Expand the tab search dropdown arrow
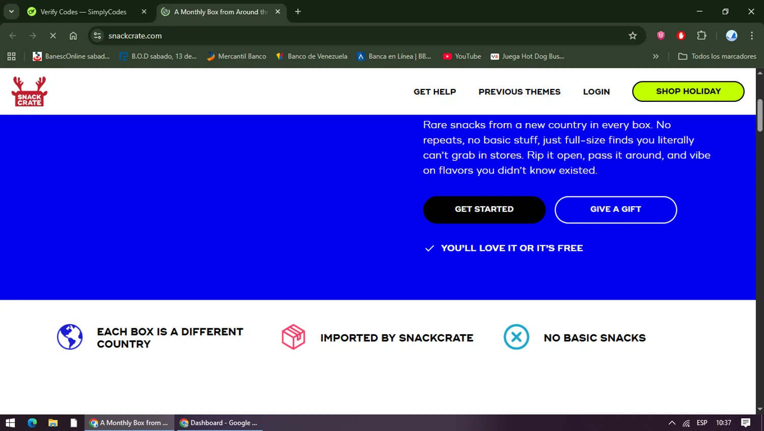This screenshot has height=431, width=764. point(11,12)
